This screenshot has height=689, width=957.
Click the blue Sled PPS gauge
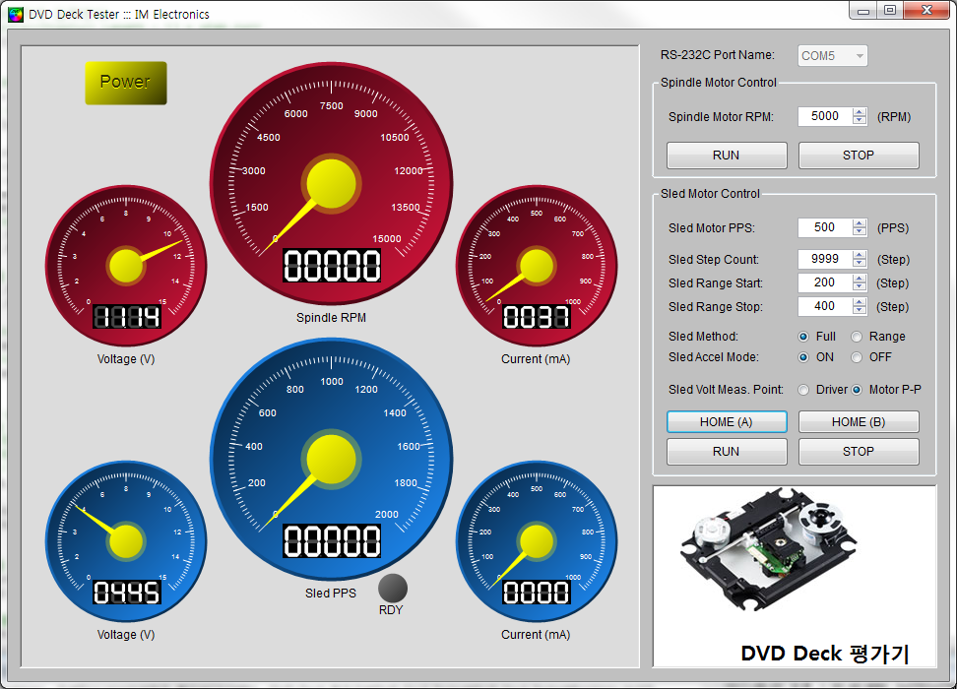[x=331, y=459]
